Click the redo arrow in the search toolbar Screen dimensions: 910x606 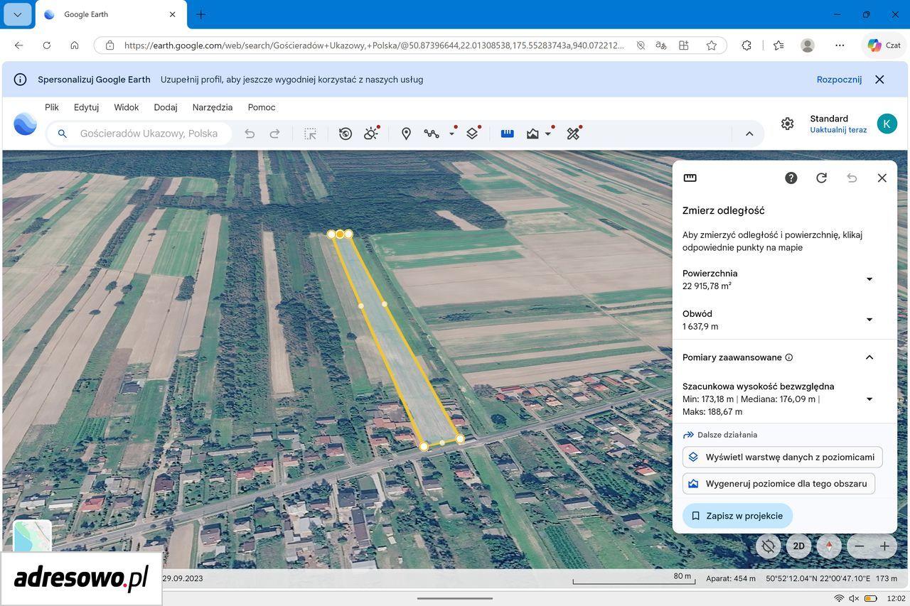274,134
